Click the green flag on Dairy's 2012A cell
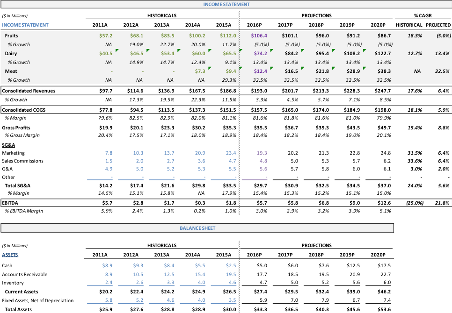 [147, 50]
